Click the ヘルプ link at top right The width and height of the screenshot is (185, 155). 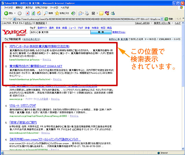point(177,23)
